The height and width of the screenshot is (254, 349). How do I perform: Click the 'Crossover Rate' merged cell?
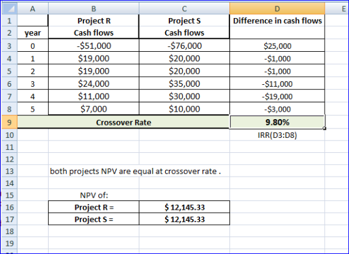click(123, 122)
